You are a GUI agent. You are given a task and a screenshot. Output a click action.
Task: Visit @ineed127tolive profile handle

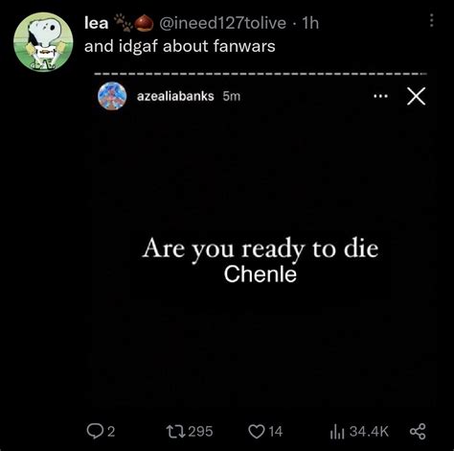point(222,23)
